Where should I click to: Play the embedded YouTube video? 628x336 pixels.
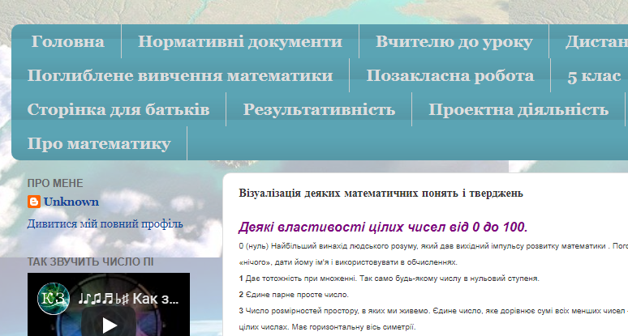[x=109, y=325]
